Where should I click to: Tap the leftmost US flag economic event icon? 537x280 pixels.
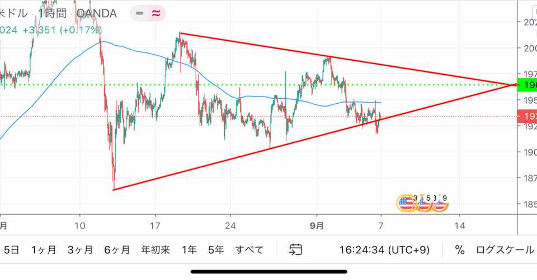tap(406, 204)
